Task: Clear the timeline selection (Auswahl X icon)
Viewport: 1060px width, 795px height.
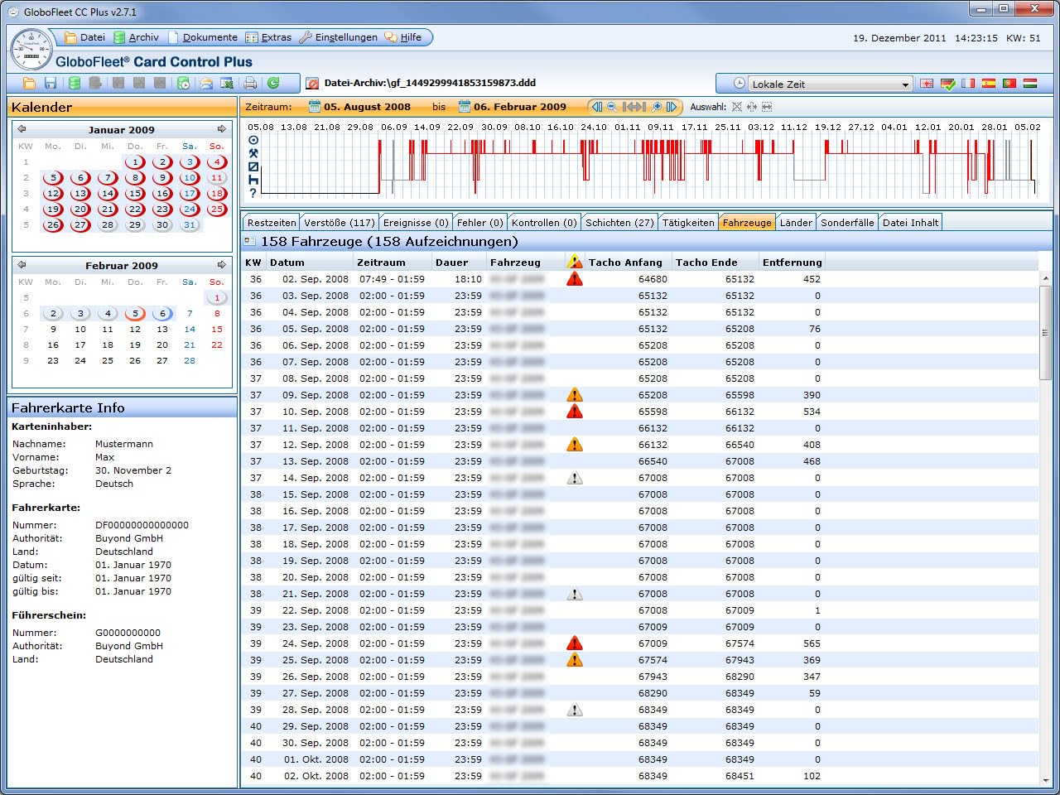Action: point(737,107)
